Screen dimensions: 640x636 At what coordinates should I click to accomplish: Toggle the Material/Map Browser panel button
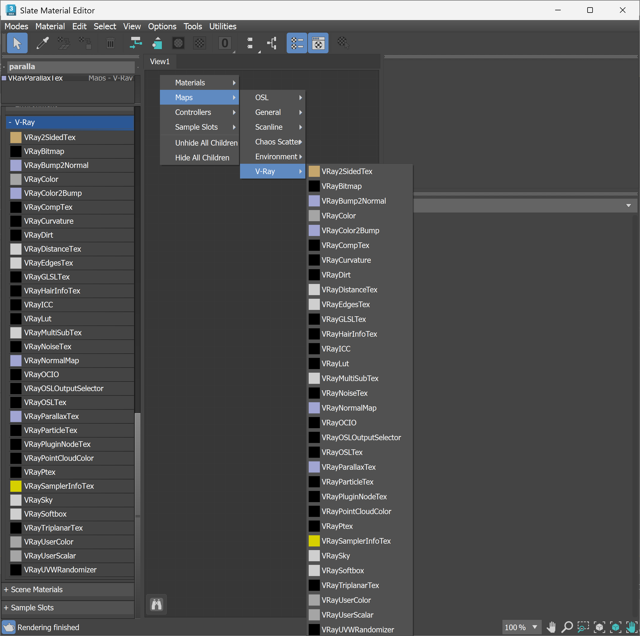[297, 43]
